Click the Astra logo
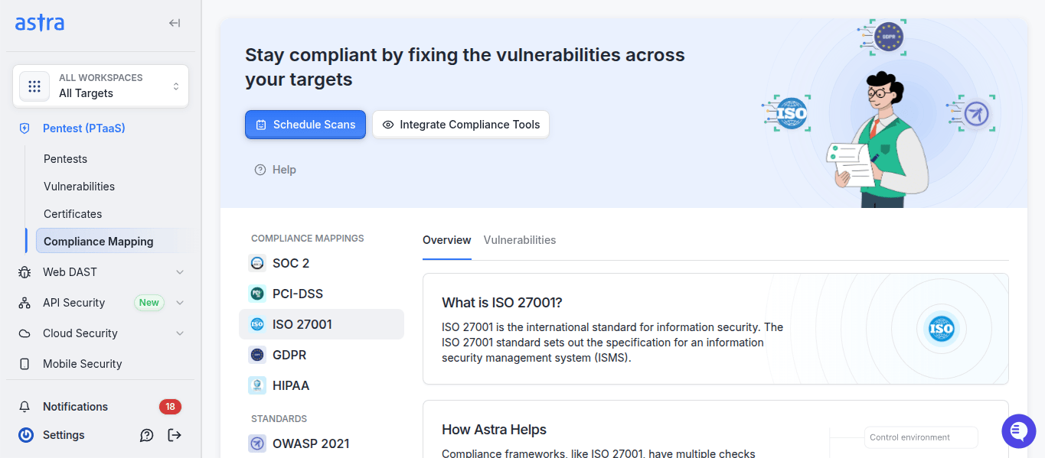This screenshot has height=458, width=1045. 40,23
